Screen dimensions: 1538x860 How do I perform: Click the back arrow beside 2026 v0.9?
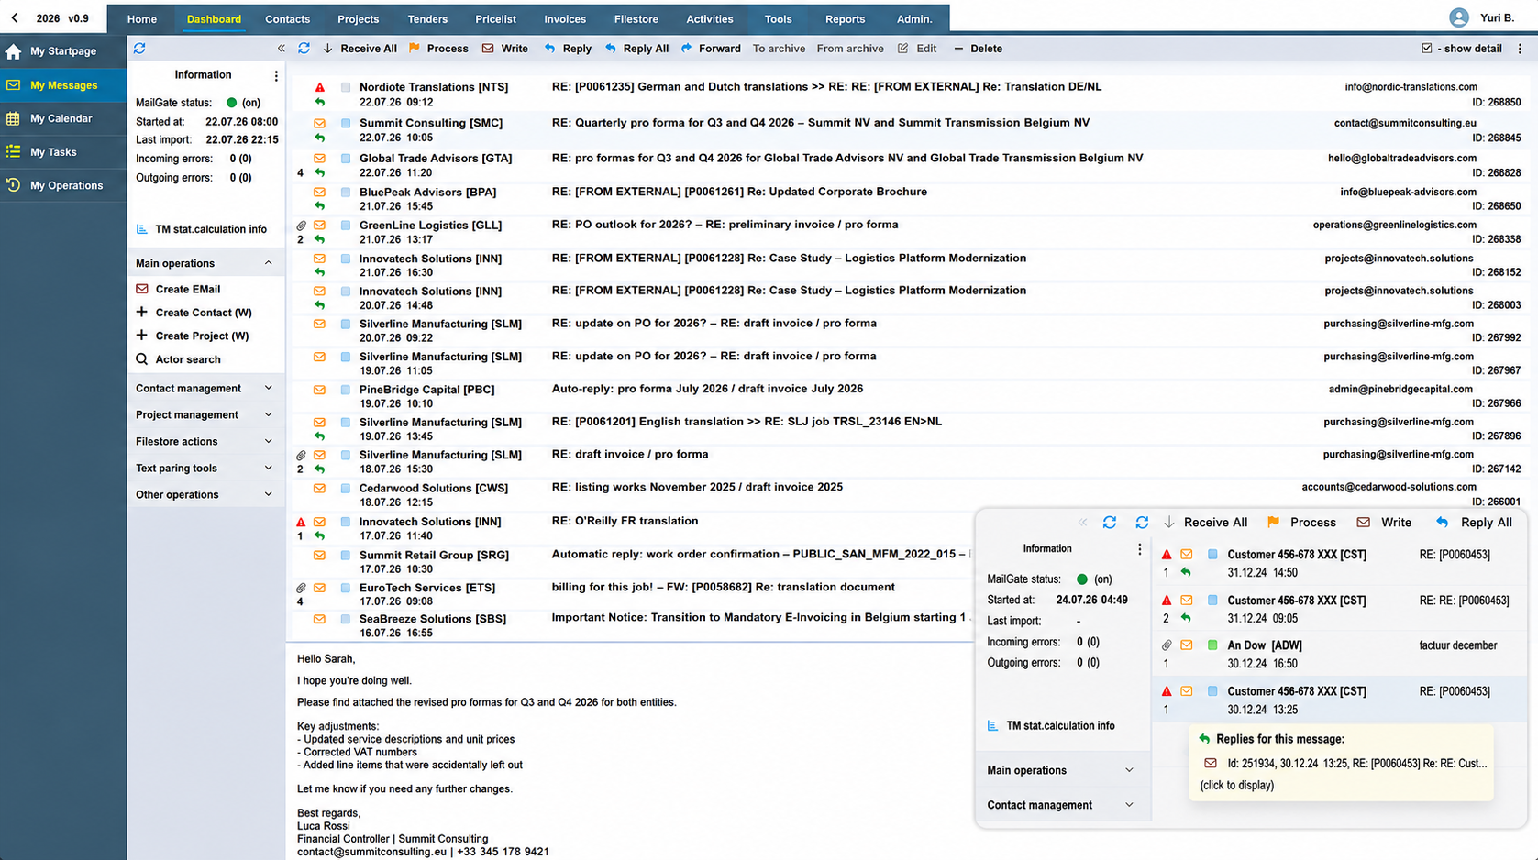(x=15, y=18)
